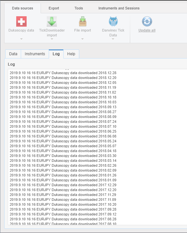Screen dimensions: 187x233
Task: Select log entry downloaded 2018.10.03
Action: coord(63,102)
